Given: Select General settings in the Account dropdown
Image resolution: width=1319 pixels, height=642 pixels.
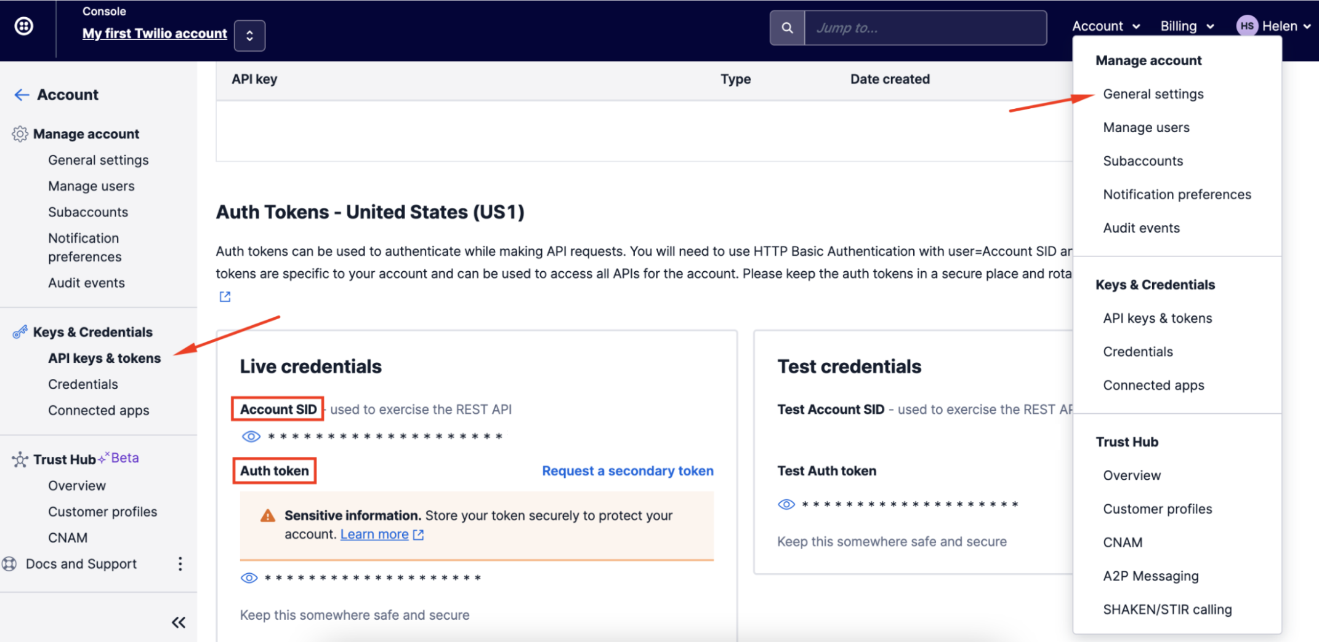Looking at the screenshot, I should click(x=1153, y=94).
